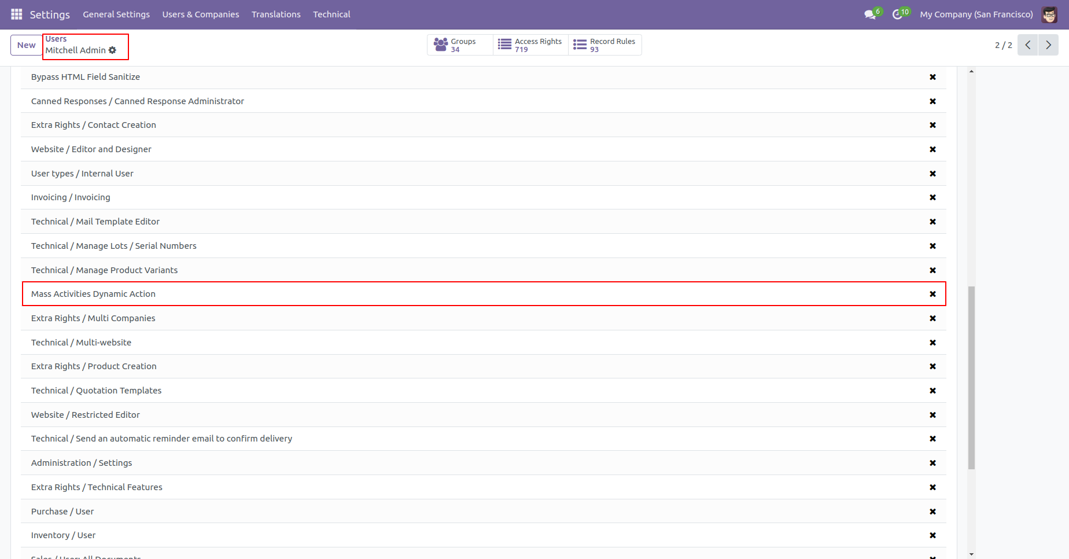Remove Website / Editor and Designer group
1069x559 pixels.
pos(932,149)
